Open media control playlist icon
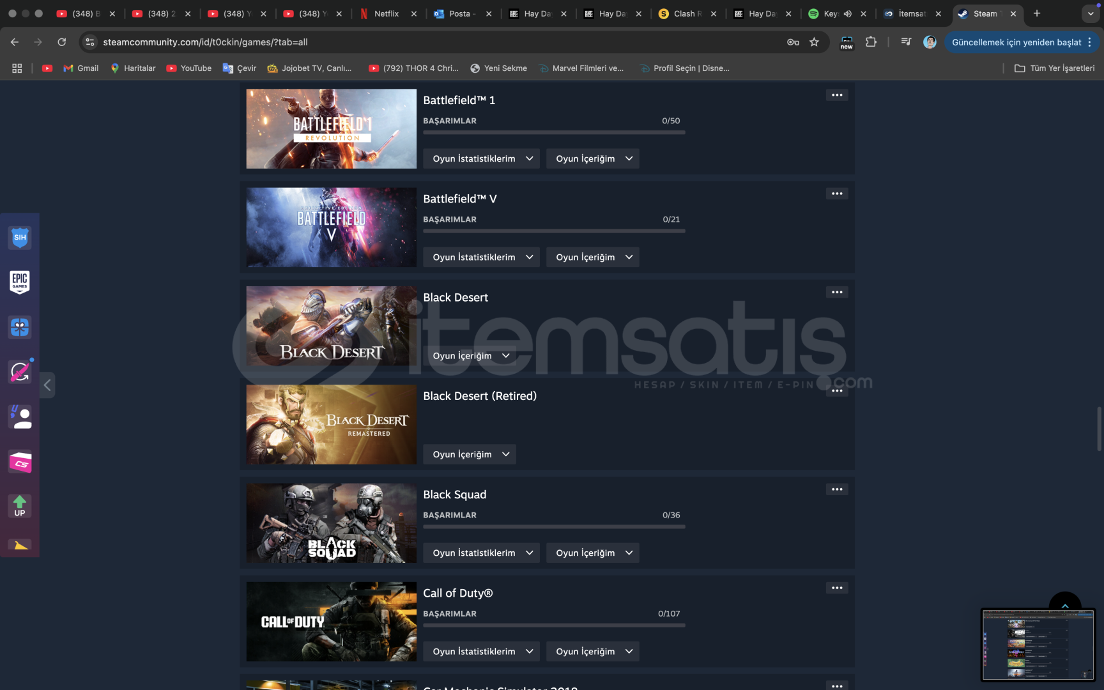The width and height of the screenshot is (1104, 690). (906, 42)
